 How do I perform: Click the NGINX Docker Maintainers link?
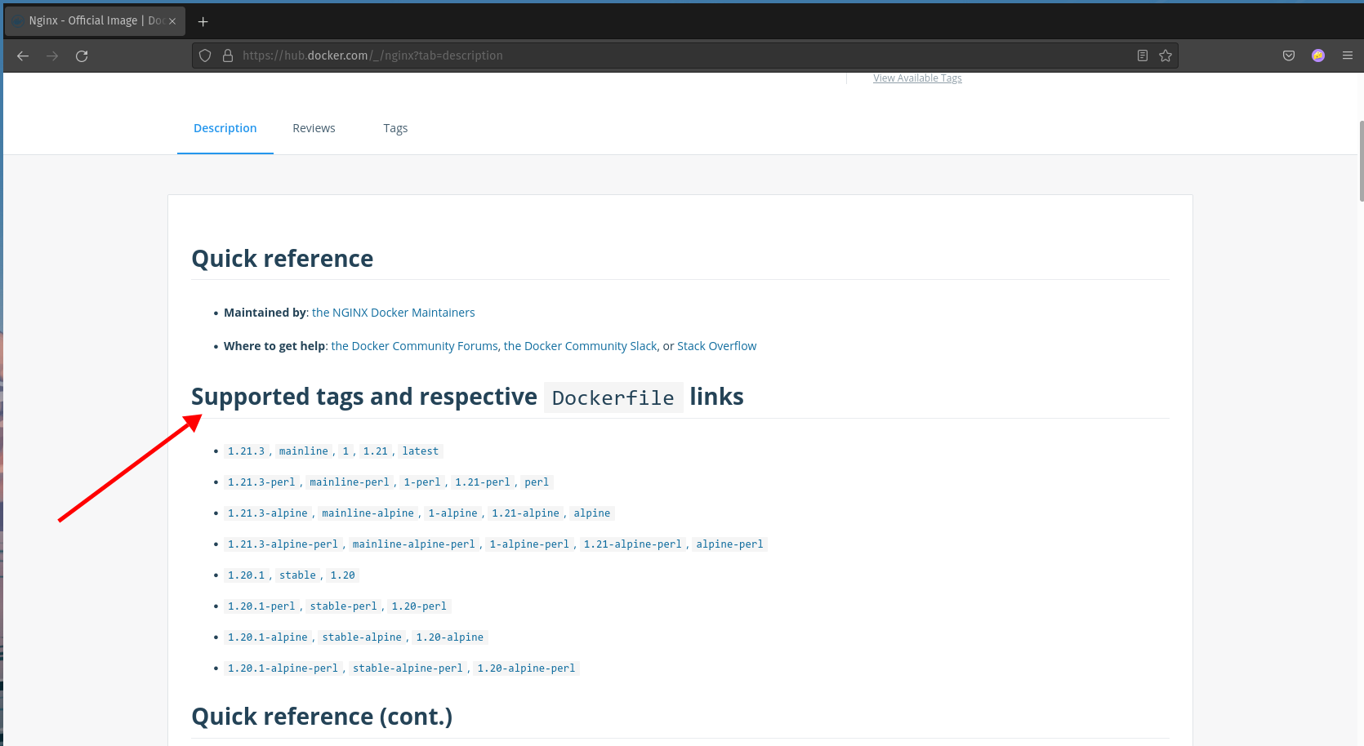click(393, 312)
